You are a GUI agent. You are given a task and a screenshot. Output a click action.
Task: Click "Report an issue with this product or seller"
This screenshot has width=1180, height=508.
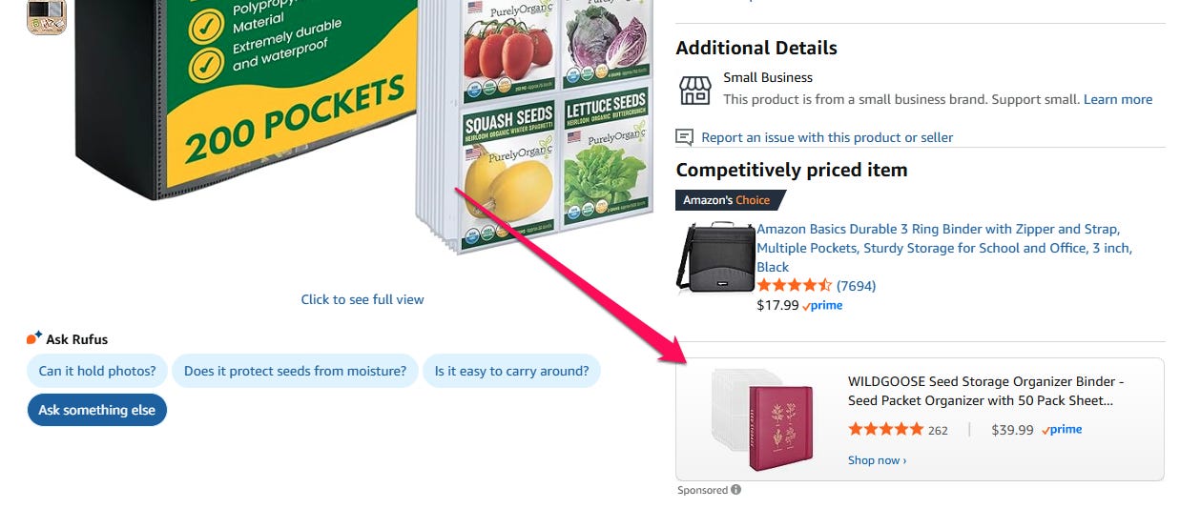pyautogui.click(x=827, y=137)
